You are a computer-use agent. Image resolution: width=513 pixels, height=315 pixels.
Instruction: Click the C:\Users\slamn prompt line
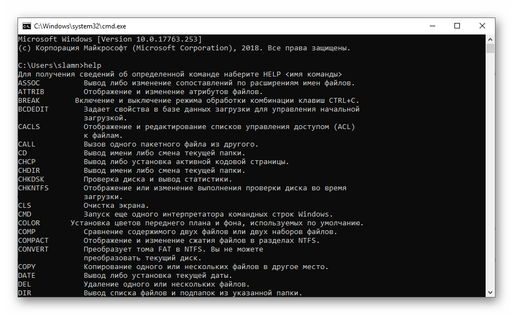[55, 65]
